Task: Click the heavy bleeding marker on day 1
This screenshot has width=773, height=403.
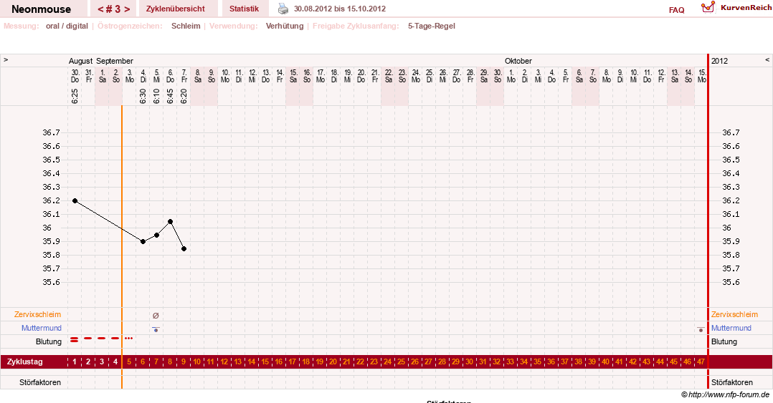Action: (x=75, y=339)
